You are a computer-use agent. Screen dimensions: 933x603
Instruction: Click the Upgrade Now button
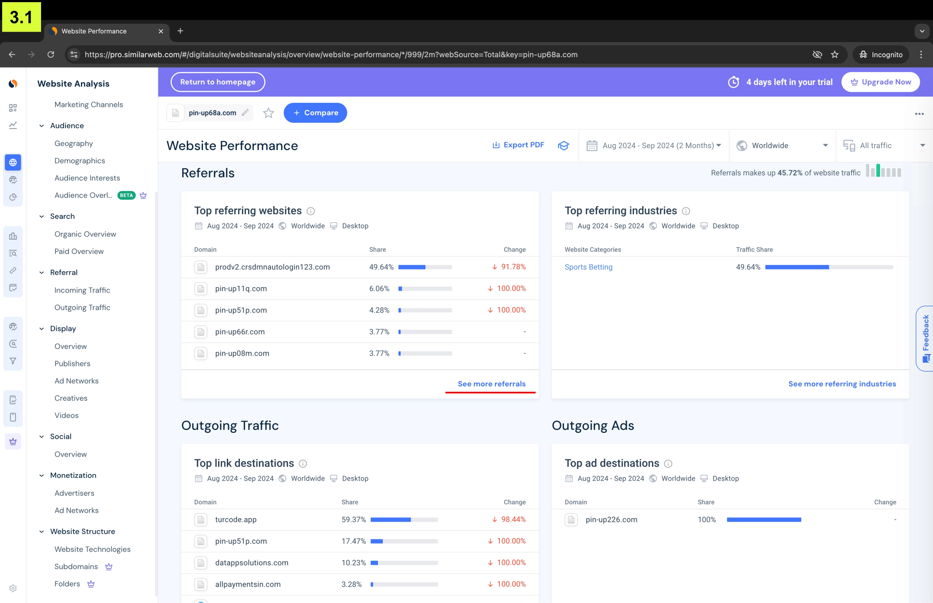880,82
